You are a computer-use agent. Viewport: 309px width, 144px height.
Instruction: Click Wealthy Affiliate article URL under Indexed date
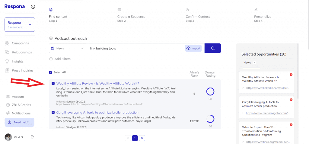[100, 104]
